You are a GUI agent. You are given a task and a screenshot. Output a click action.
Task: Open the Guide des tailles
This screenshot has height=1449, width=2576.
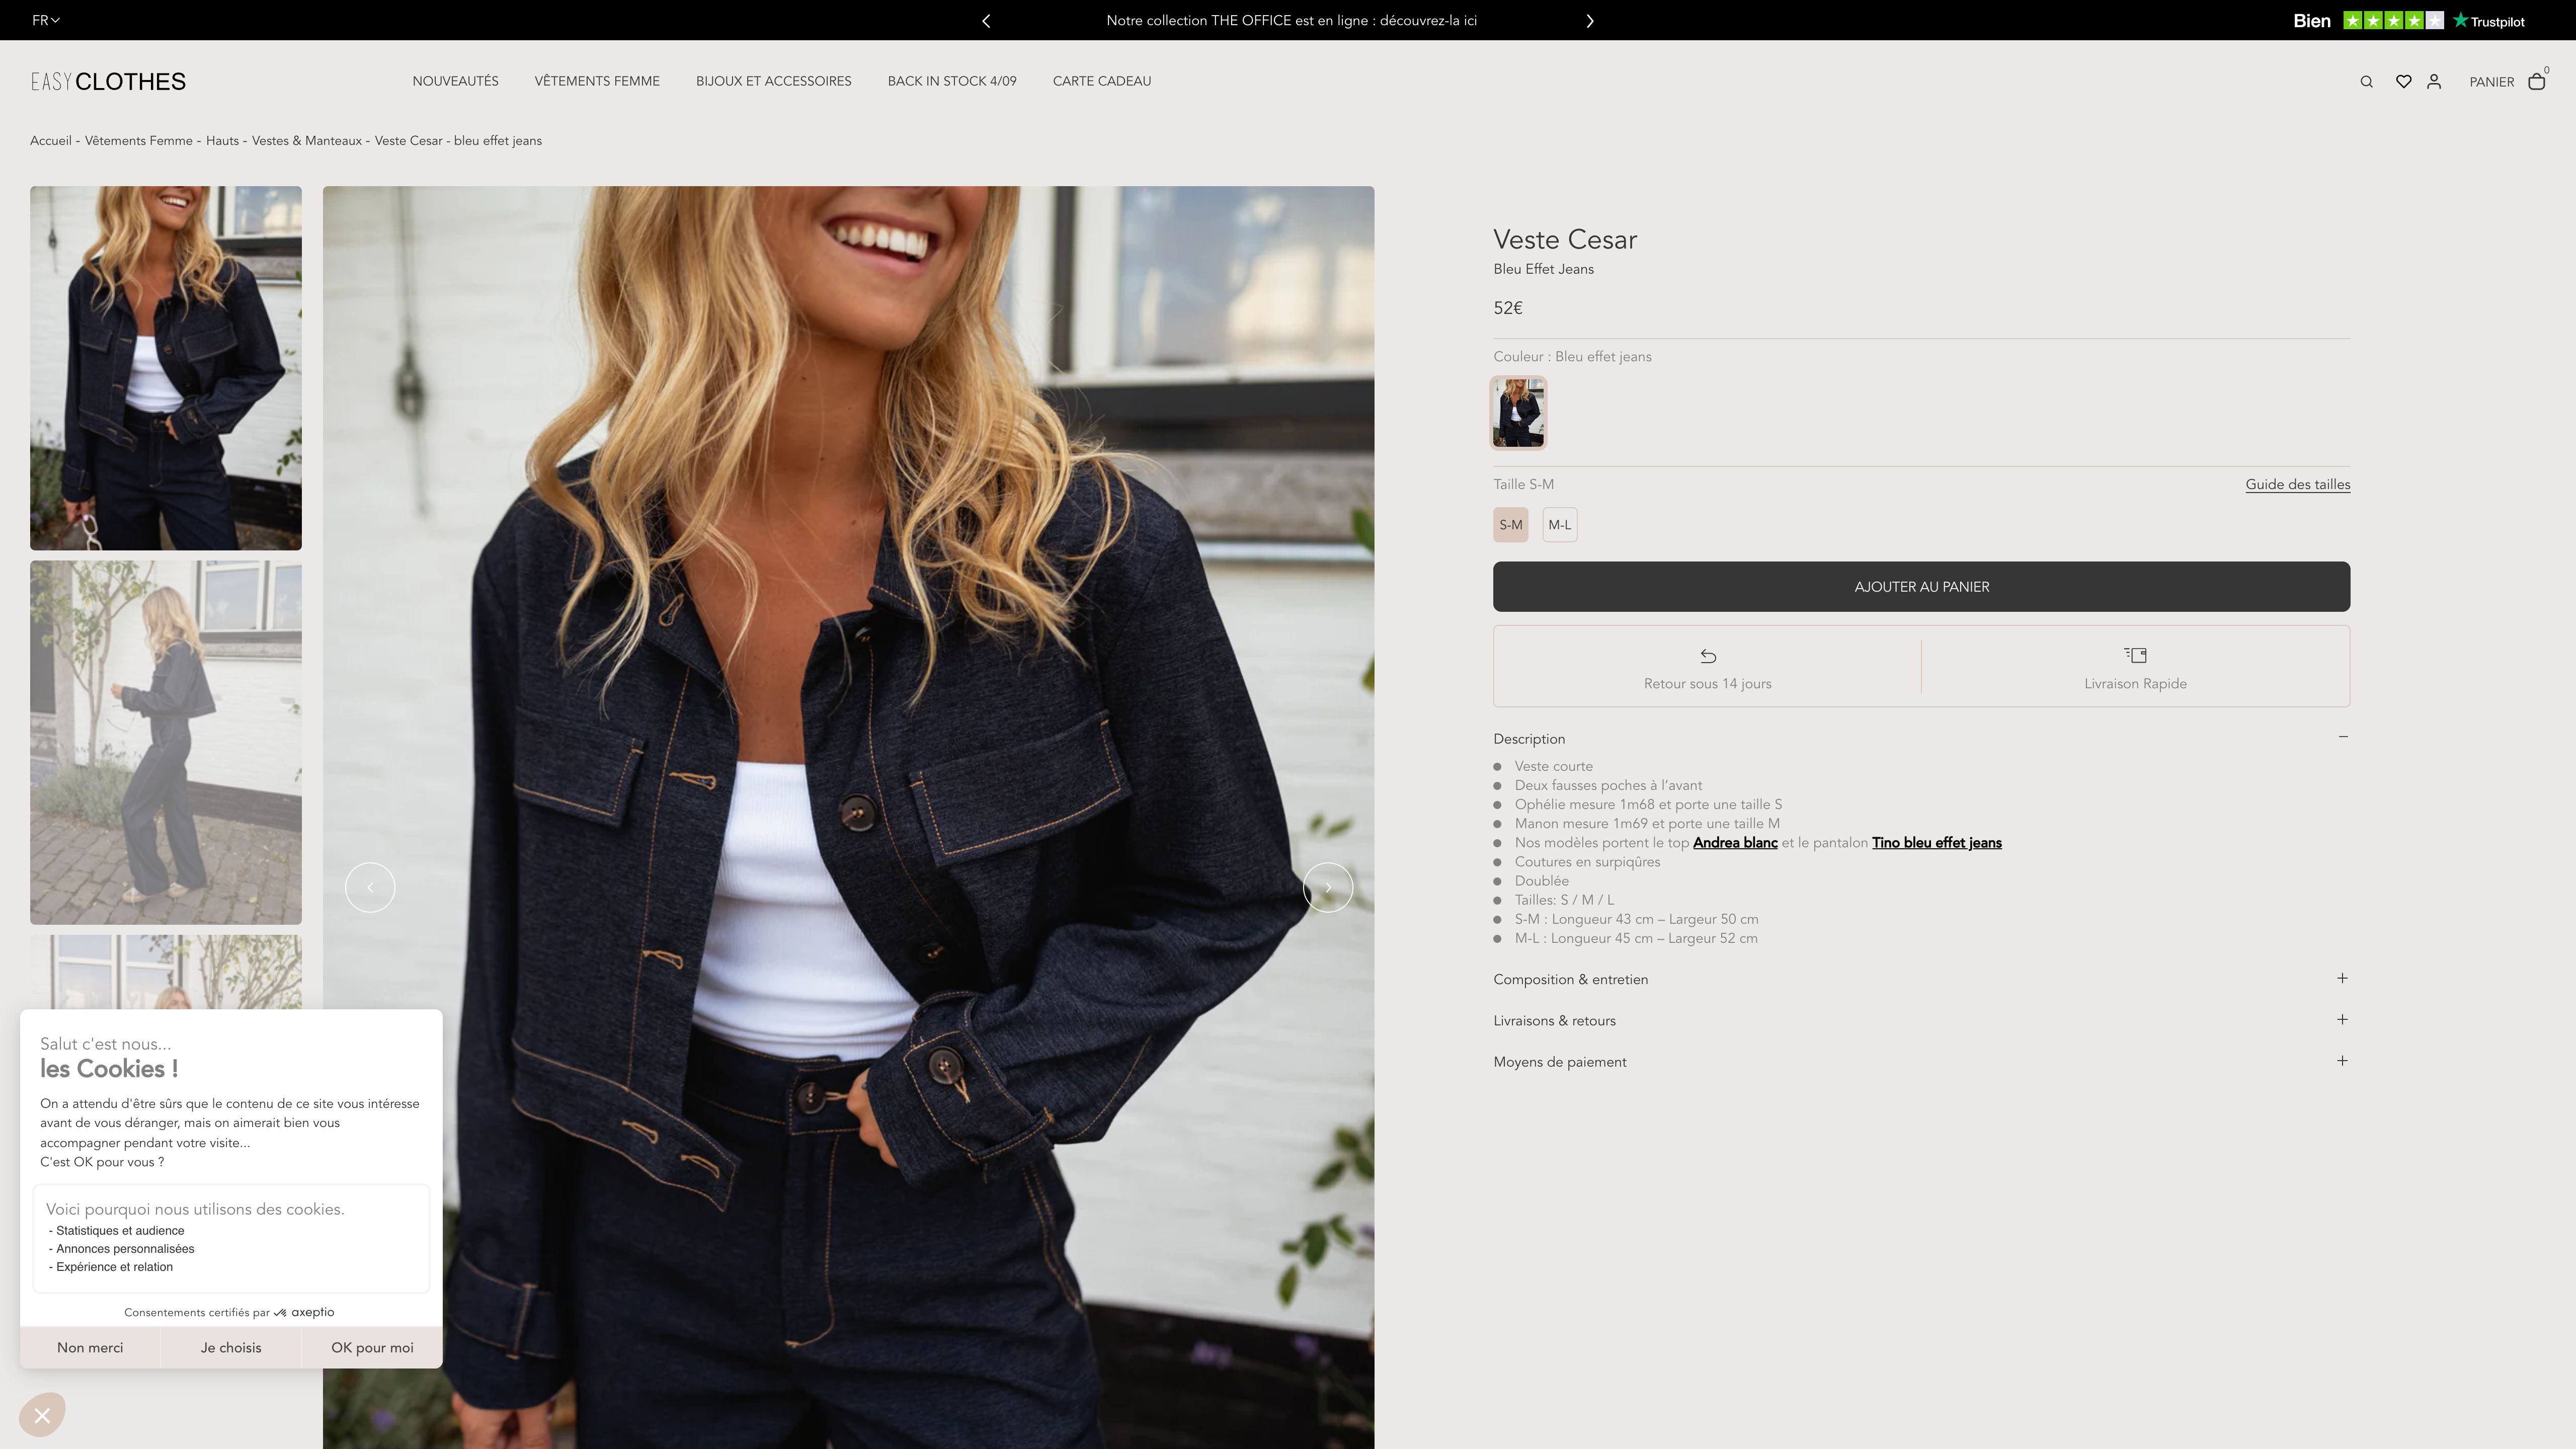coord(2297,484)
